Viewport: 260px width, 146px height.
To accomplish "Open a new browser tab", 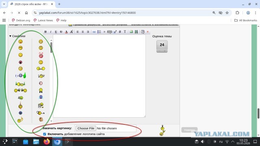I will [x=59, y=4].
